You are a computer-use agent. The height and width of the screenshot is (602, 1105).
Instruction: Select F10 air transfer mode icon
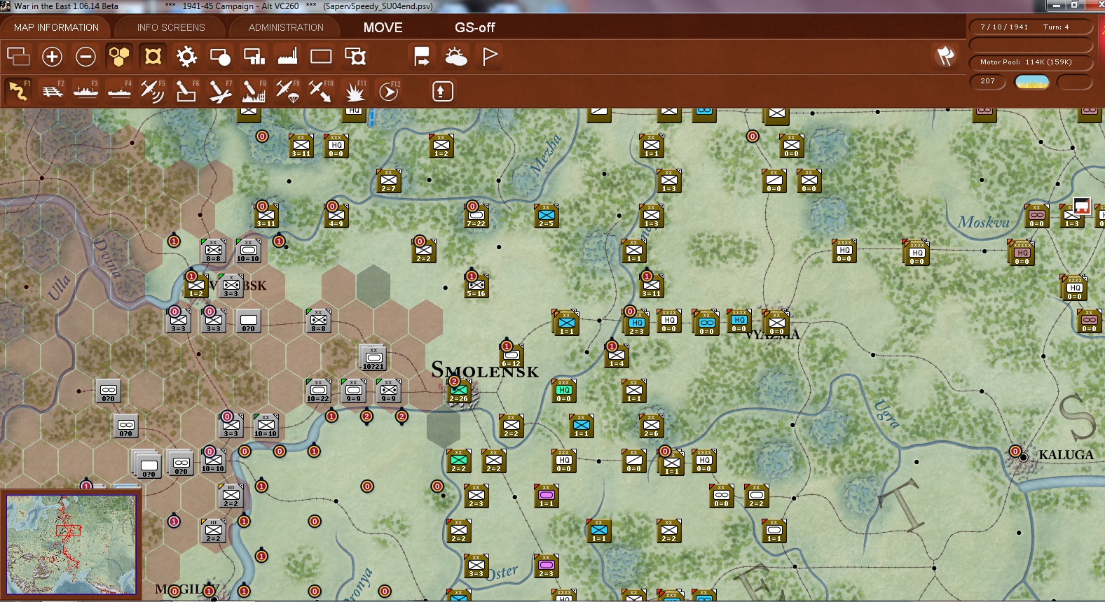321,91
